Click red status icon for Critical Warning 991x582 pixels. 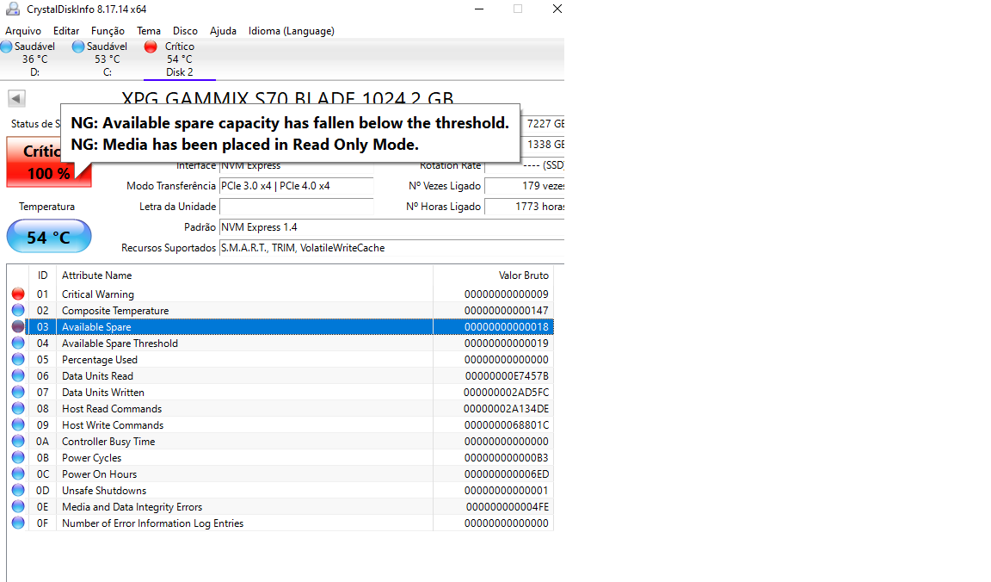pos(18,294)
